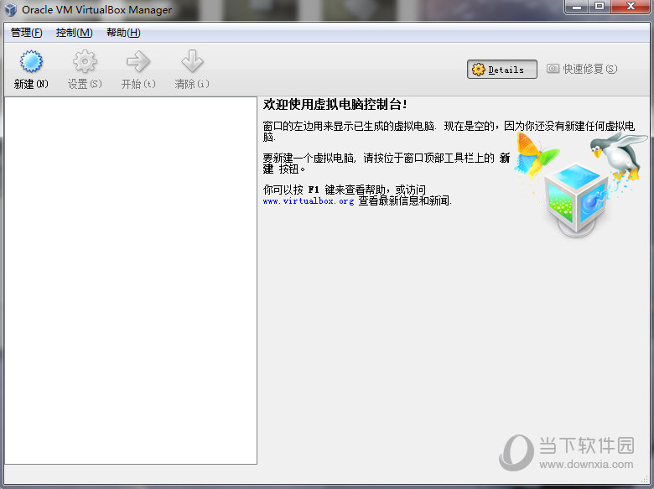Close the VirtualBox Manager window
Viewport: 654px width, 489px height.
pyautogui.click(x=631, y=7)
